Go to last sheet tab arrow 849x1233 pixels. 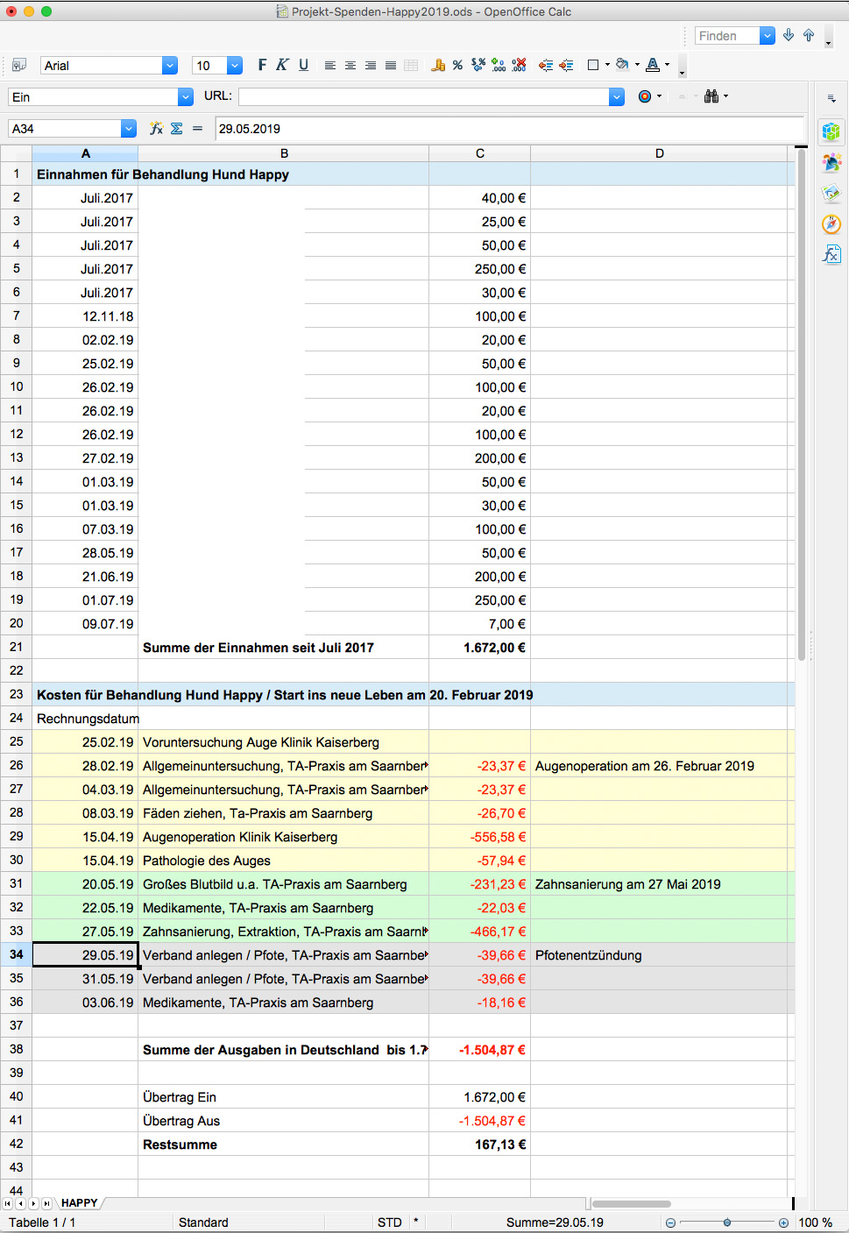46,1203
